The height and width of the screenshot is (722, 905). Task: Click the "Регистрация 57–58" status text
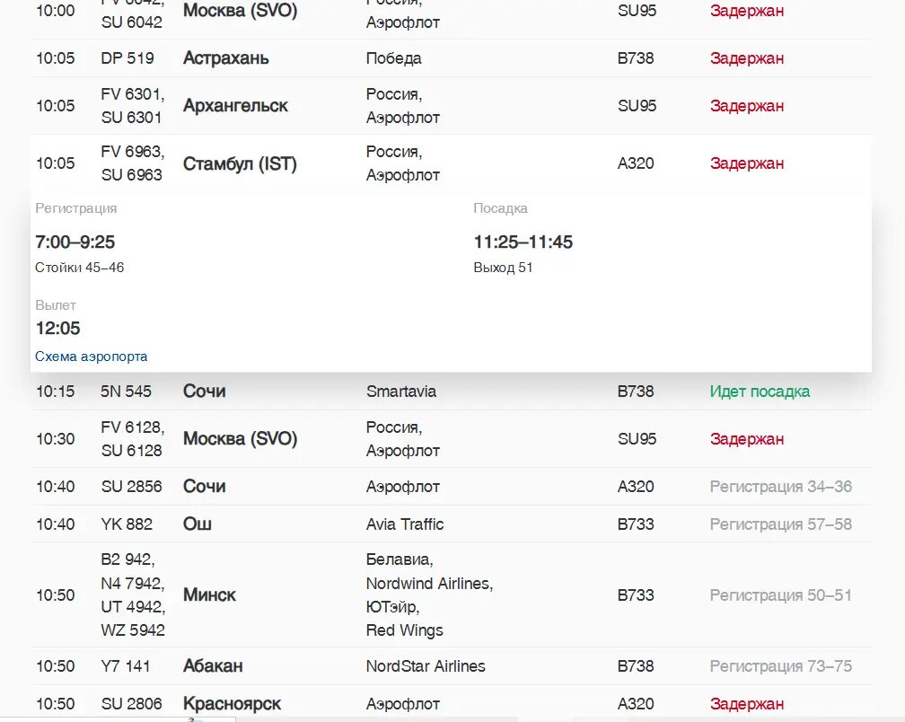780,524
